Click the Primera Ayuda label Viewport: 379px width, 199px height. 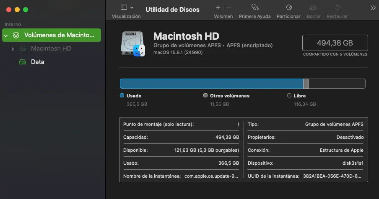tap(254, 16)
